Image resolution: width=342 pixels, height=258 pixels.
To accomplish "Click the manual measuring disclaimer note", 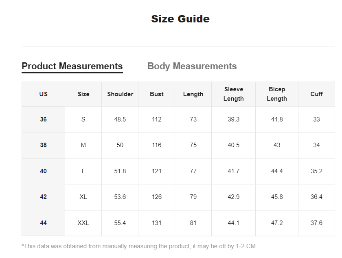I will pyautogui.click(x=139, y=246).
